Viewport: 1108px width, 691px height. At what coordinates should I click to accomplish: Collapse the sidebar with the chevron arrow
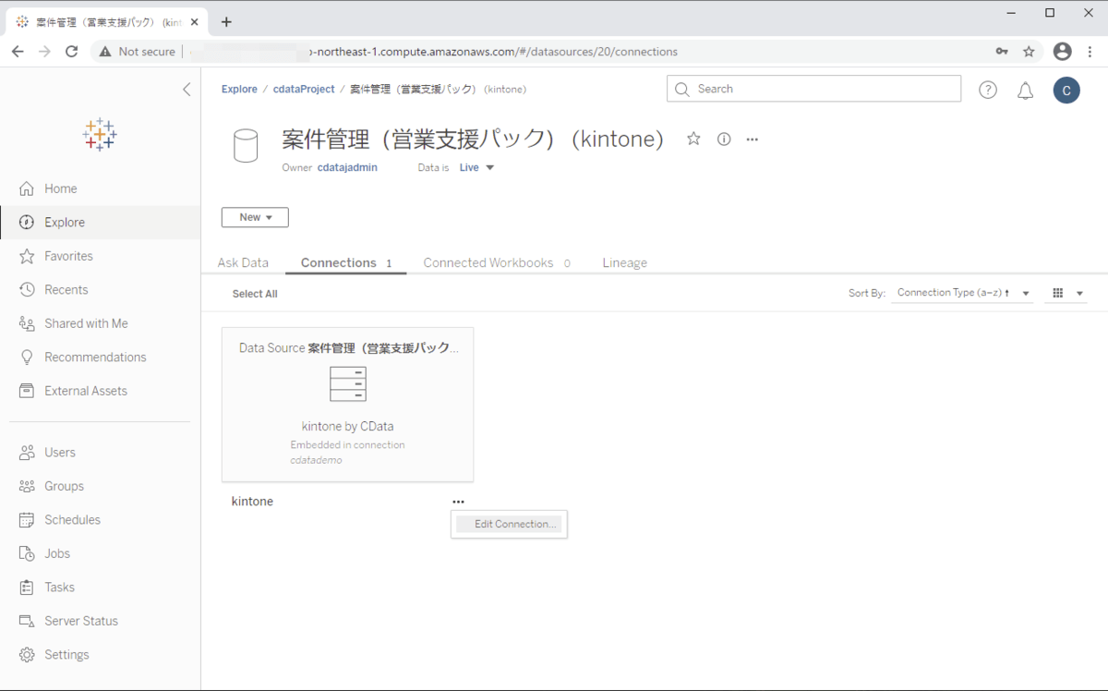pos(187,90)
